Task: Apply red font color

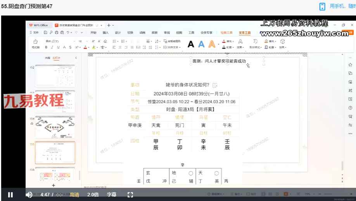Action: tap(85, 47)
